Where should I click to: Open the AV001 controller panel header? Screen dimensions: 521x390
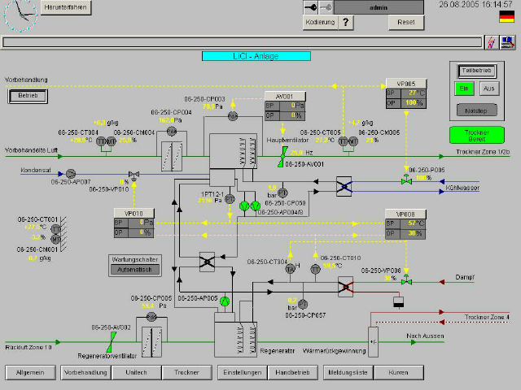click(x=285, y=96)
